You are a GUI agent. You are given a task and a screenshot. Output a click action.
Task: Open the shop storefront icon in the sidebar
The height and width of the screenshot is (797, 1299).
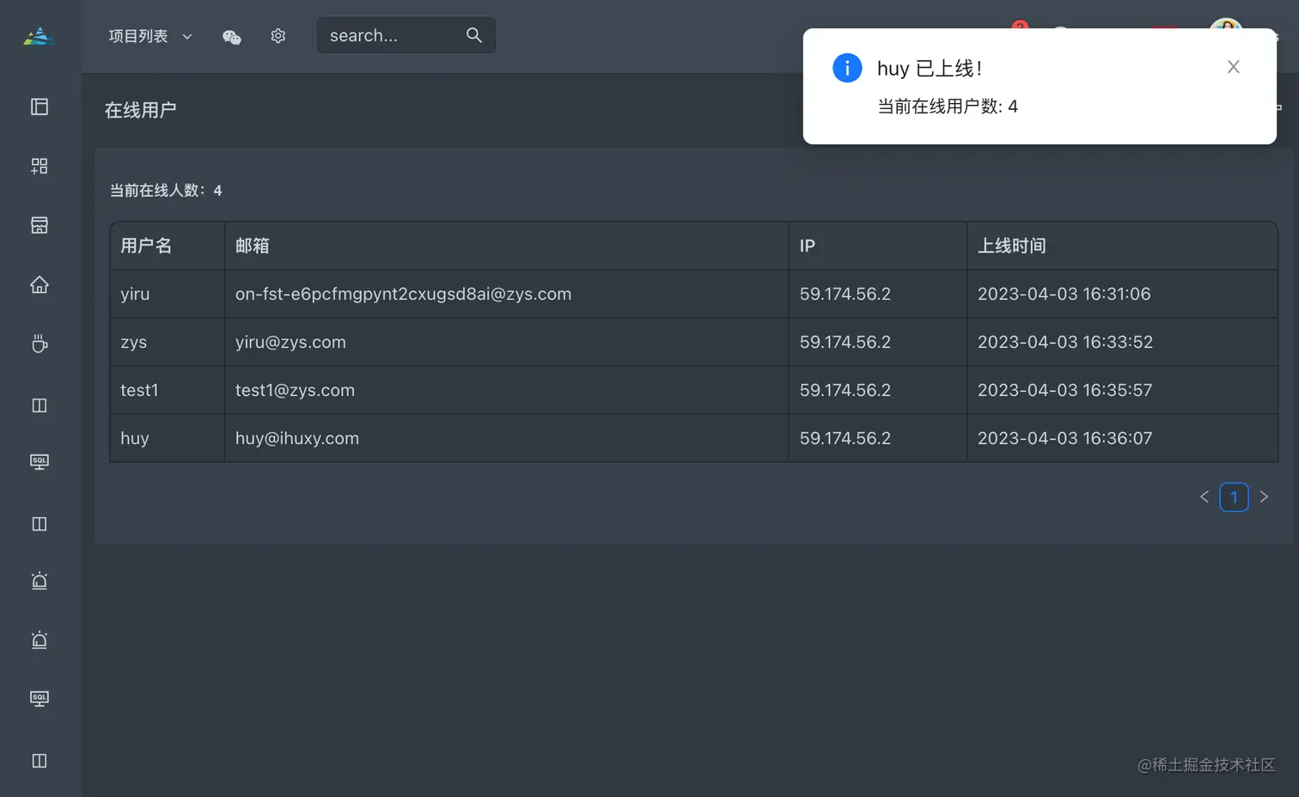[40, 225]
